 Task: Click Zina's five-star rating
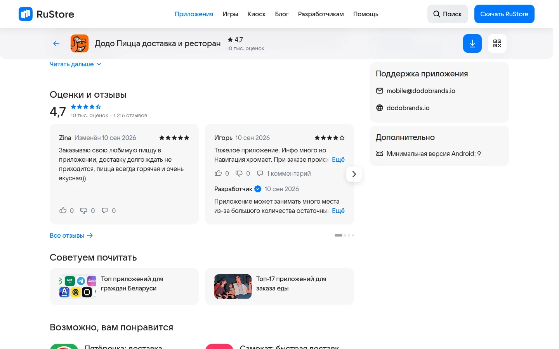(174, 138)
